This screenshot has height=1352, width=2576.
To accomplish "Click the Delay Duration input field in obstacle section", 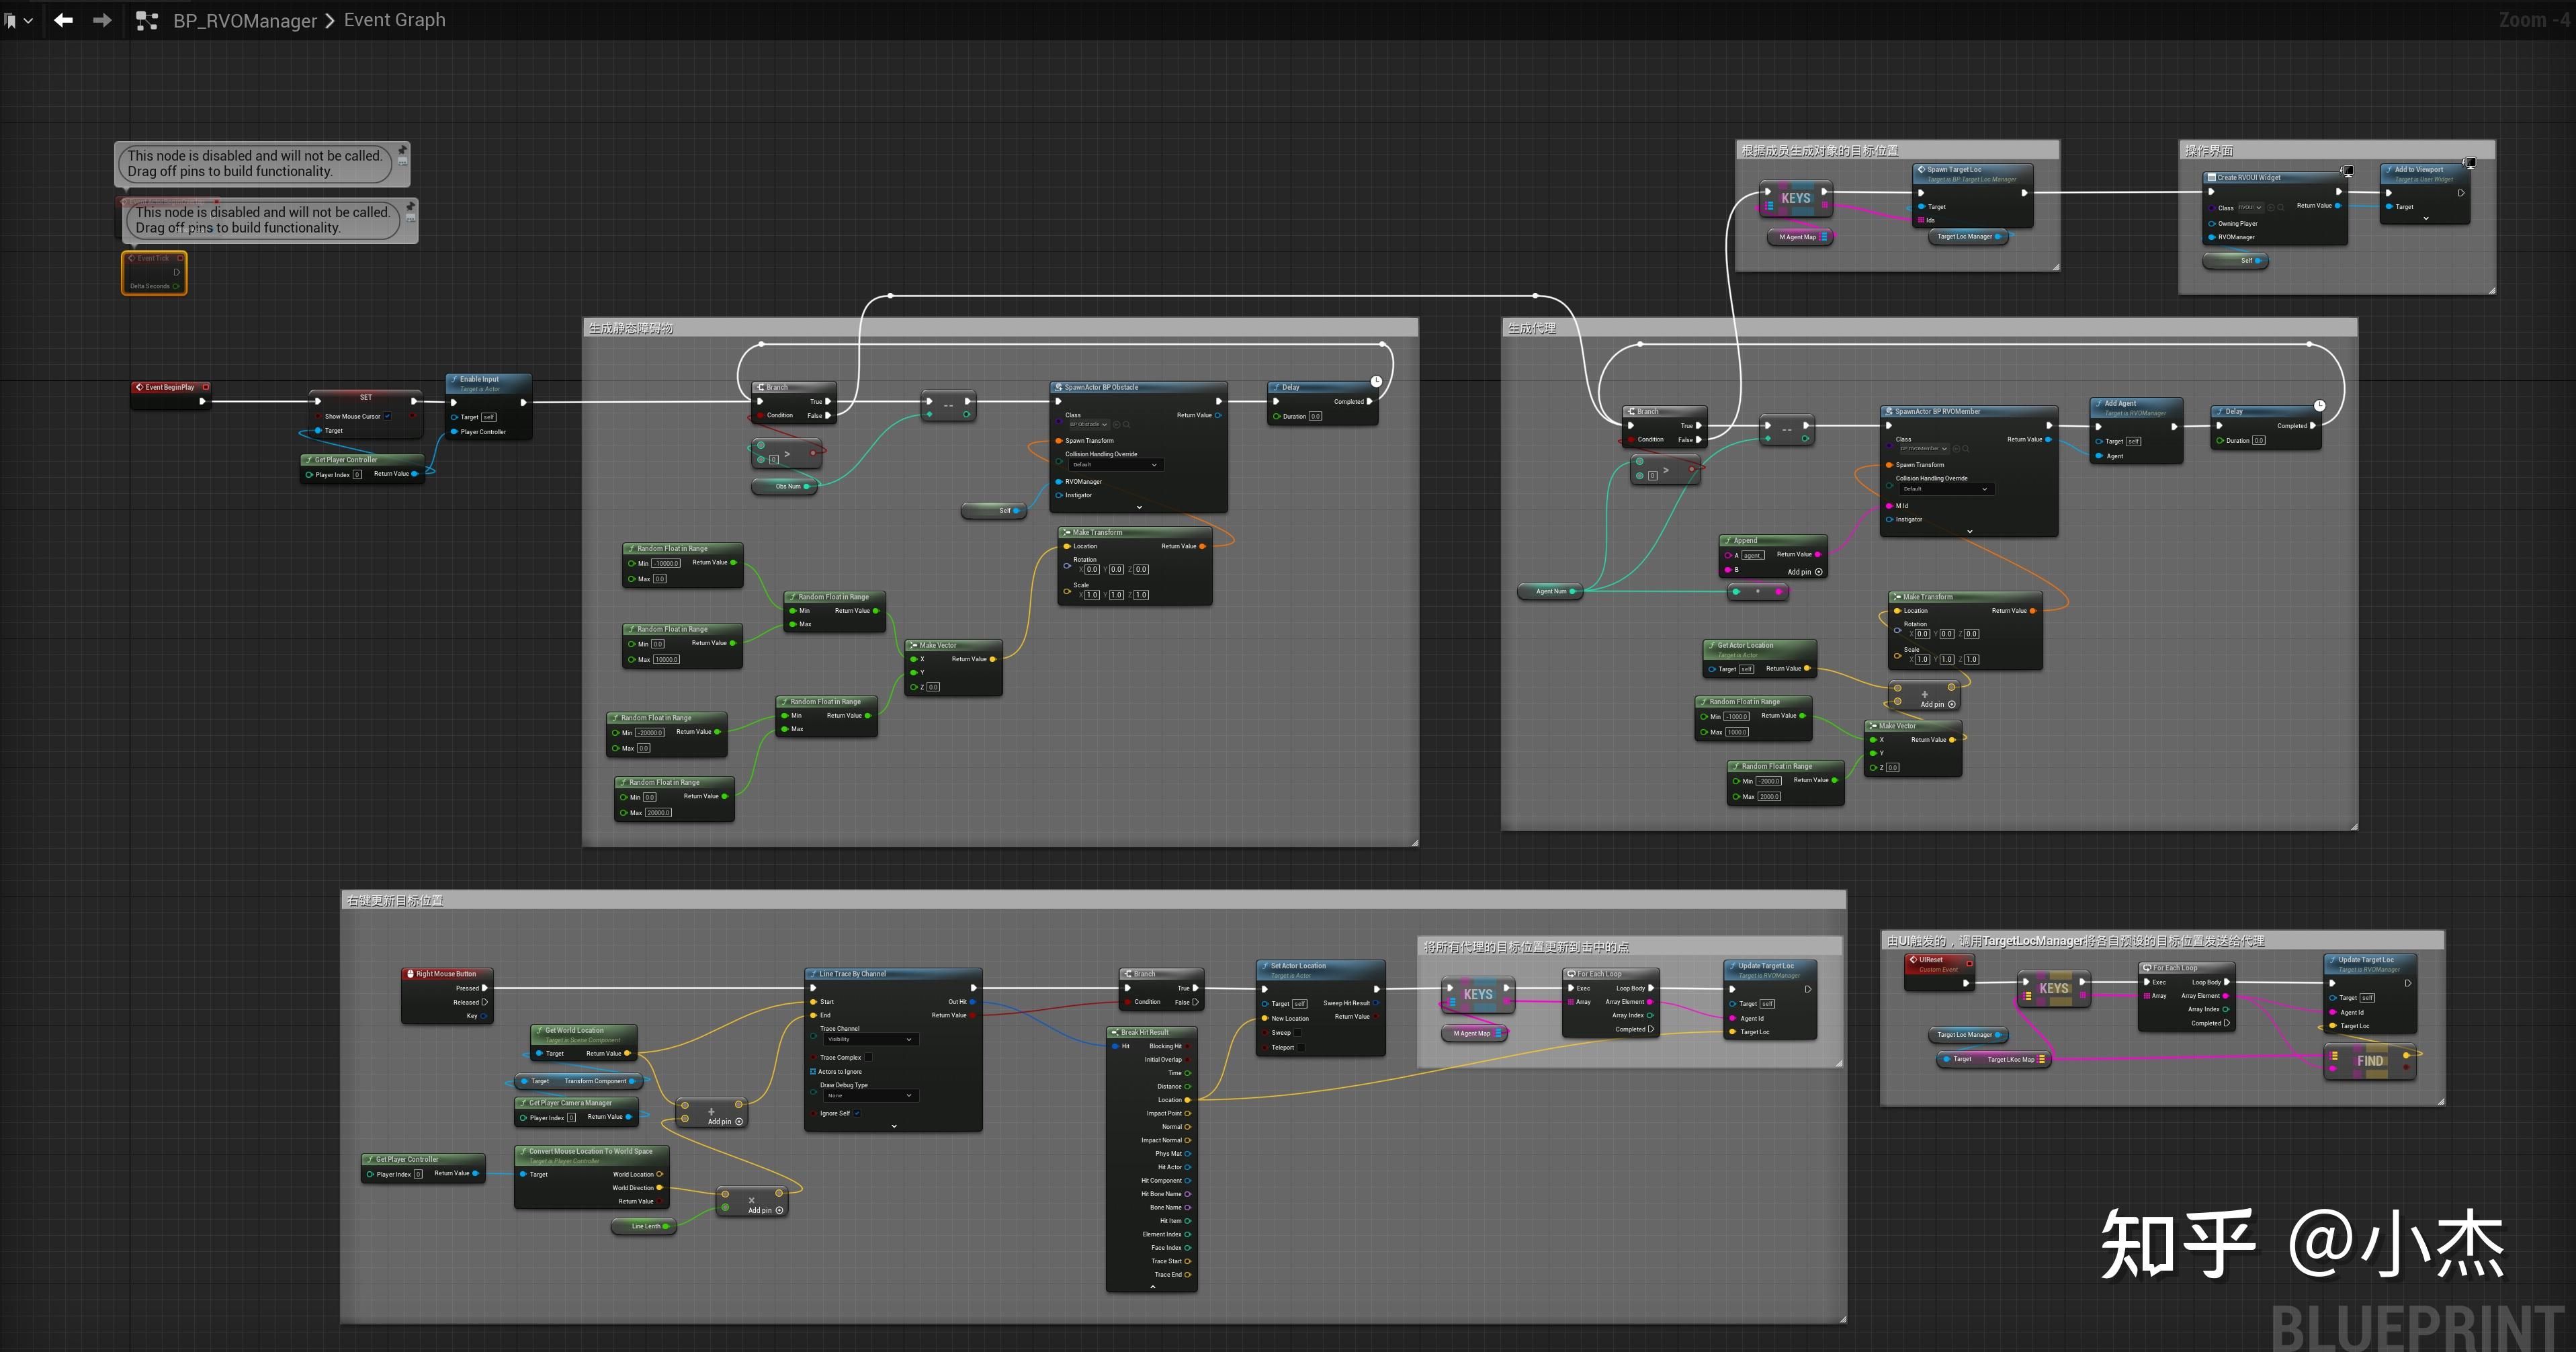I will click(1315, 416).
